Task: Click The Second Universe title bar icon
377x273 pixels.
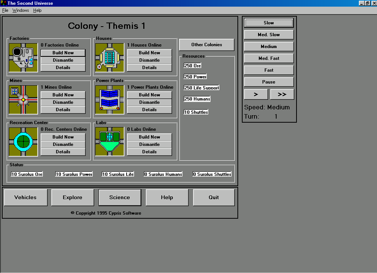Action: click(3, 3)
